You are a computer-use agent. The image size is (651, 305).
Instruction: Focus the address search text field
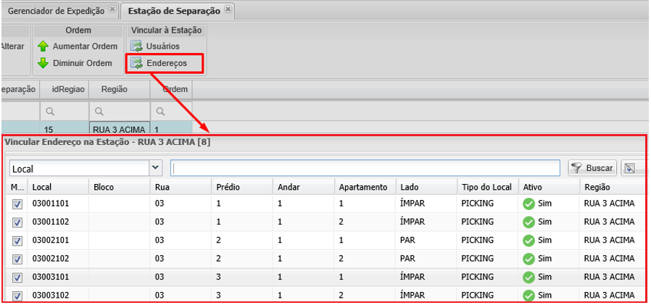point(365,168)
